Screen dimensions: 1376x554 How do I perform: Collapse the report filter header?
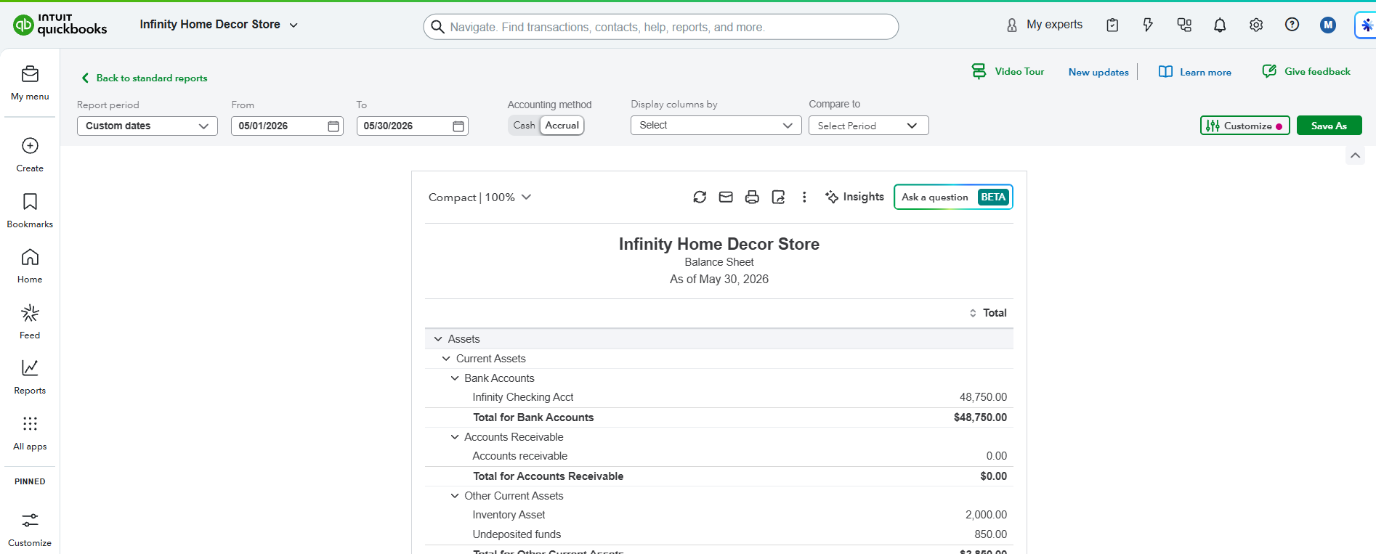point(1355,155)
